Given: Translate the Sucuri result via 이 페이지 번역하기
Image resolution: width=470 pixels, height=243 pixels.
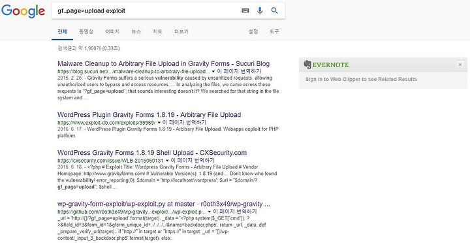Looking at the screenshot, I should point(239,71).
